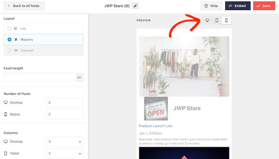Open the Desktop columns dropdown
This screenshot has width=279, height=159.
[x=64, y=141]
